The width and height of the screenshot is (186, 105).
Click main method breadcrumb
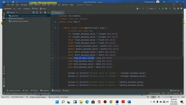(x=43, y=9)
